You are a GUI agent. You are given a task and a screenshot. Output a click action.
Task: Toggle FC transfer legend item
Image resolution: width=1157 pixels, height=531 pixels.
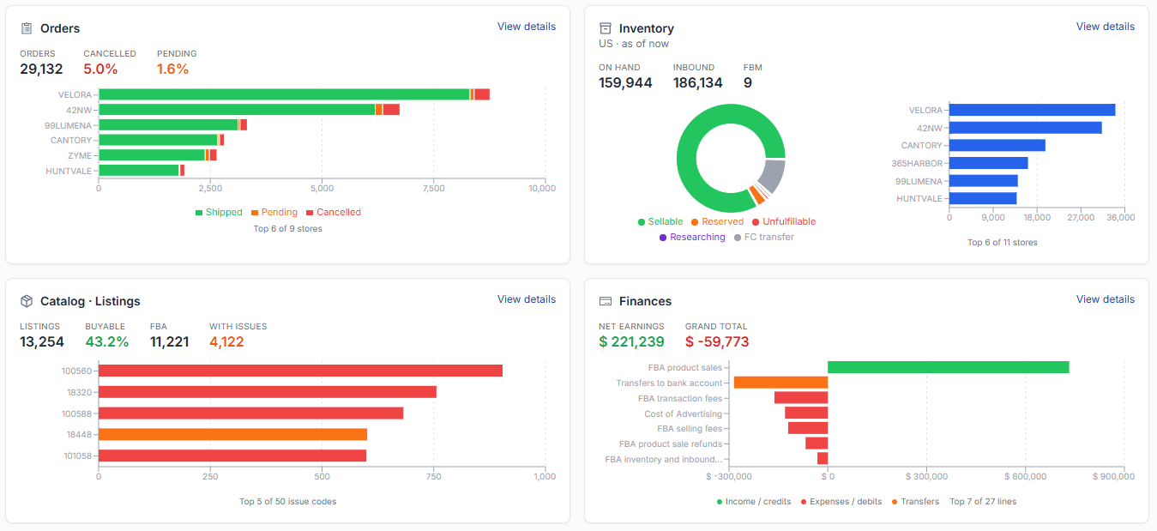point(763,237)
